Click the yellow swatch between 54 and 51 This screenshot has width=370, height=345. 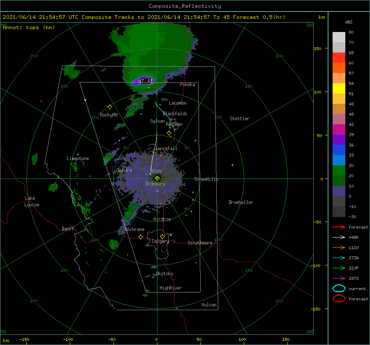[339, 88]
